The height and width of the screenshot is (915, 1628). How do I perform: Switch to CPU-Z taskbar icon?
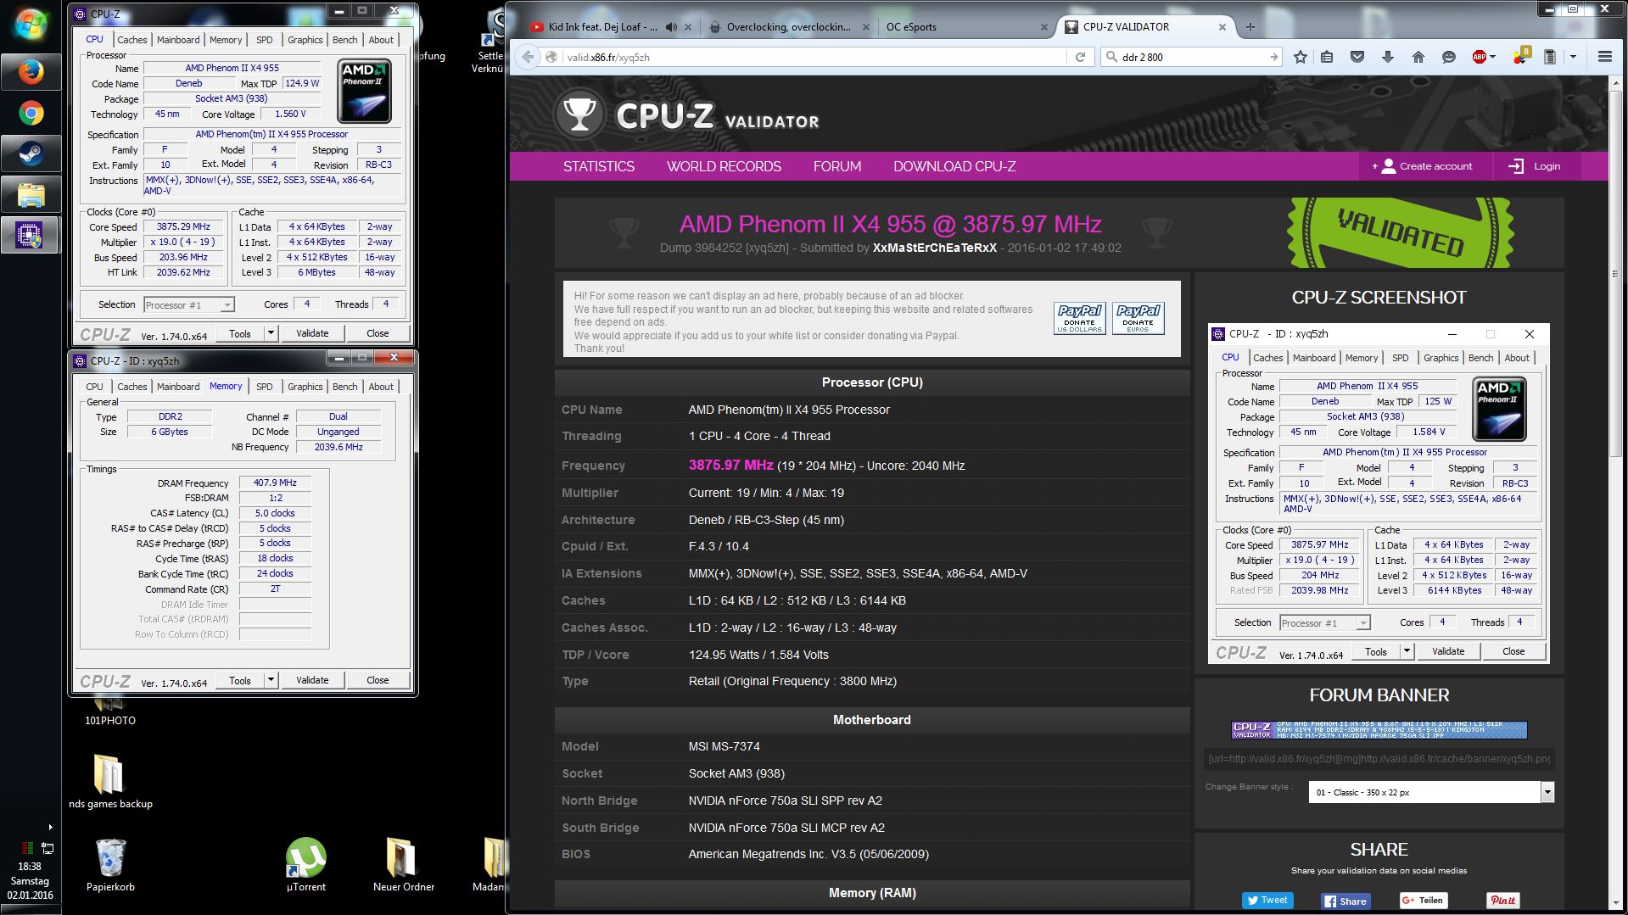pos(31,235)
